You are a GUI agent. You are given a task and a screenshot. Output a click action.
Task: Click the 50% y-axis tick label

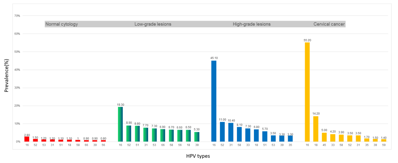click(17, 52)
